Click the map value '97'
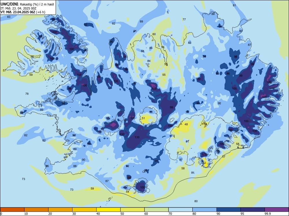The image size is (289, 216). [135, 83]
